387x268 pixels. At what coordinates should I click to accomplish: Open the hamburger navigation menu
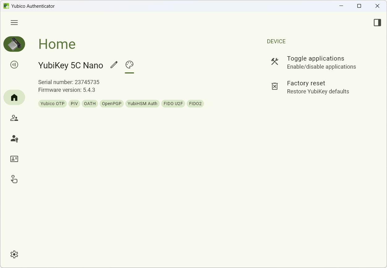pyautogui.click(x=14, y=23)
